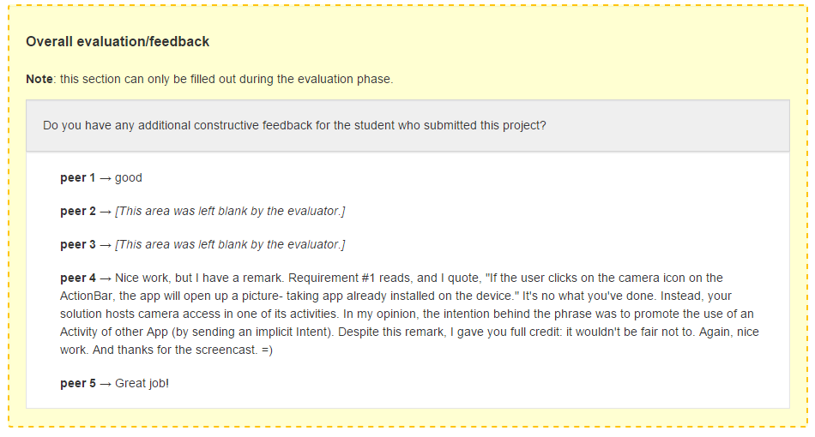
Task: Click the evaluation phase note text
Action: pyautogui.click(x=226, y=79)
